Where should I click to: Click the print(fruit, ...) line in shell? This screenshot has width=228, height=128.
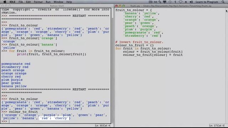(x=51, y=54)
